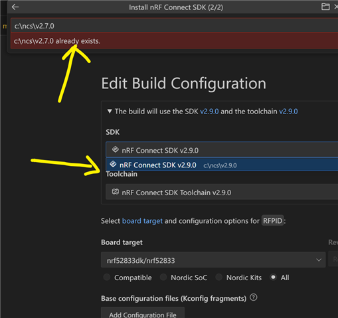The height and width of the screenshot is (318, 338).
Task: Open the folder browse icon
Action: click(x=325, y=7)
